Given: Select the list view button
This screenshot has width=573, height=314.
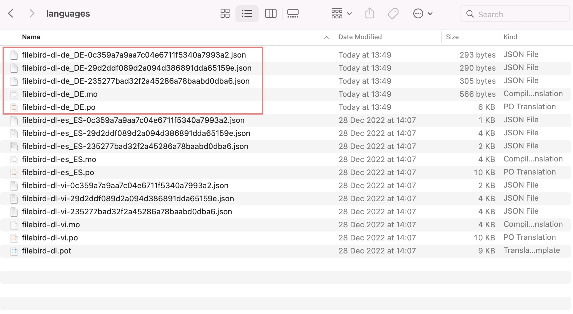Looking at the screenshot, I should tap(247, 14).
